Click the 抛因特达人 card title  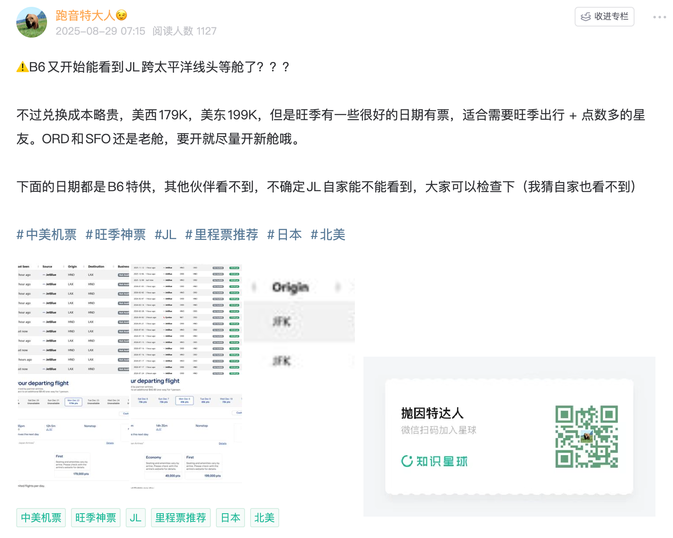432,413
